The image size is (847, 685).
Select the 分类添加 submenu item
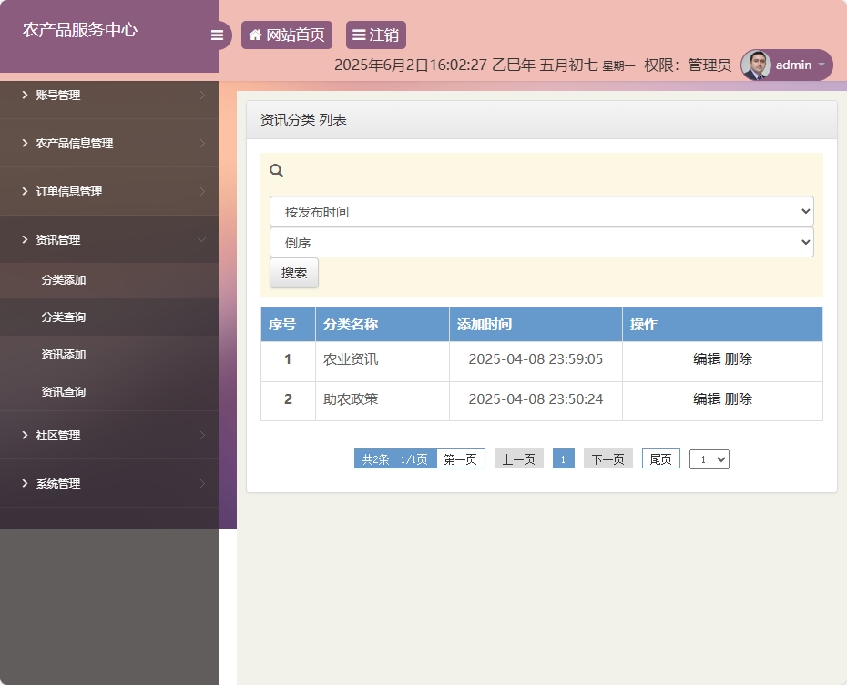click(109, 280)
